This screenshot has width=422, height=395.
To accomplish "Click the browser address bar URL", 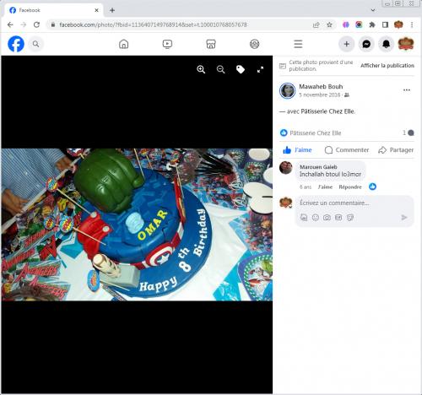I will tap(153, 24).
